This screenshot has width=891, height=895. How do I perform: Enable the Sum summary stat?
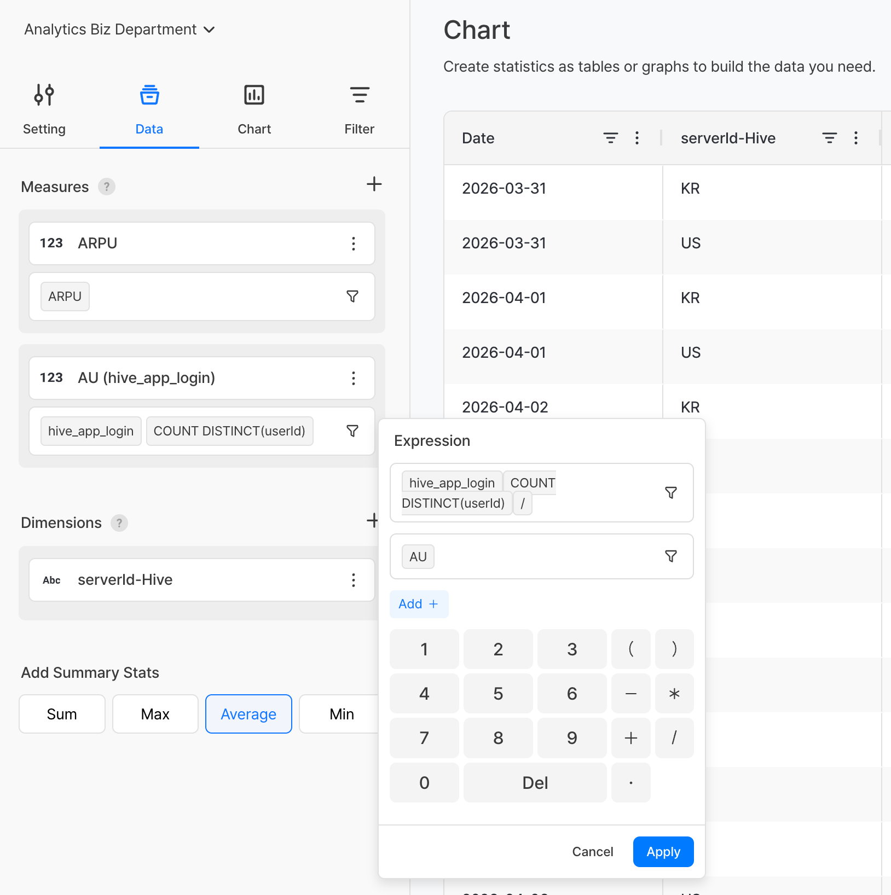click(x=62, y=714)
